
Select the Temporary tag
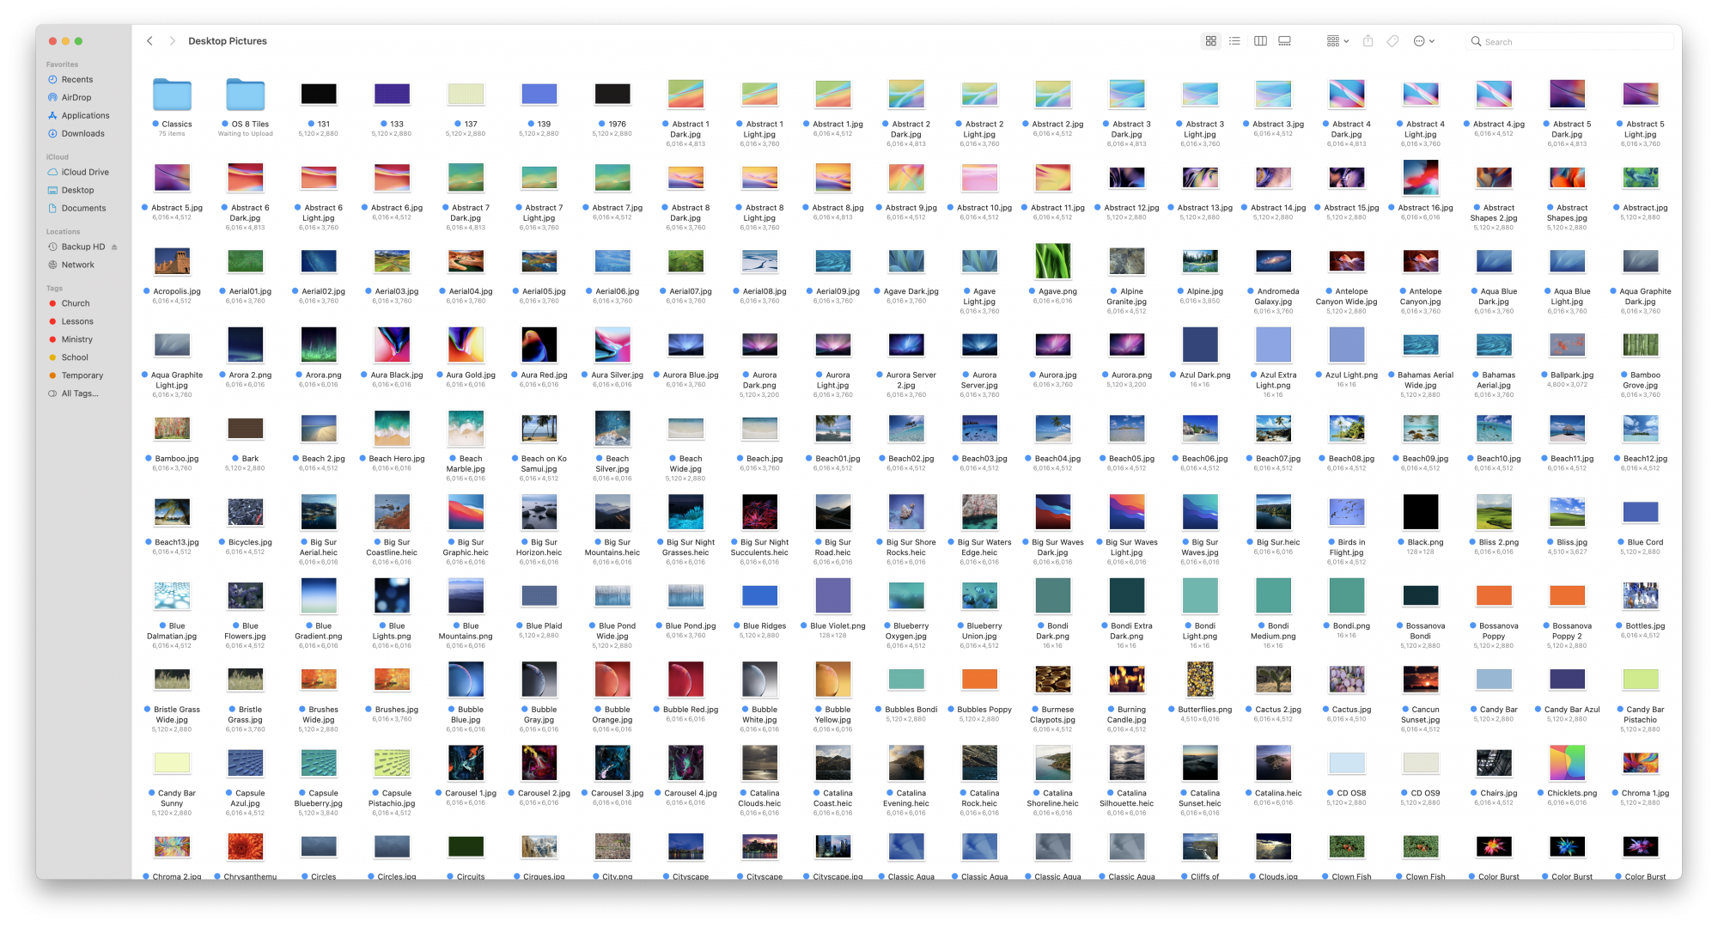pos(83,376)
